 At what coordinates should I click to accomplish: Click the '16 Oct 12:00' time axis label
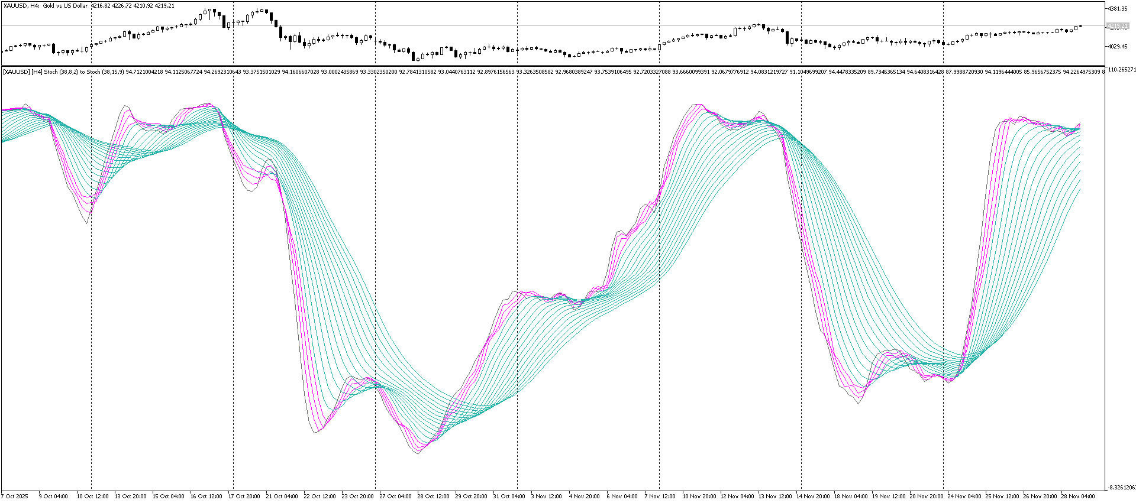[206, 496]
